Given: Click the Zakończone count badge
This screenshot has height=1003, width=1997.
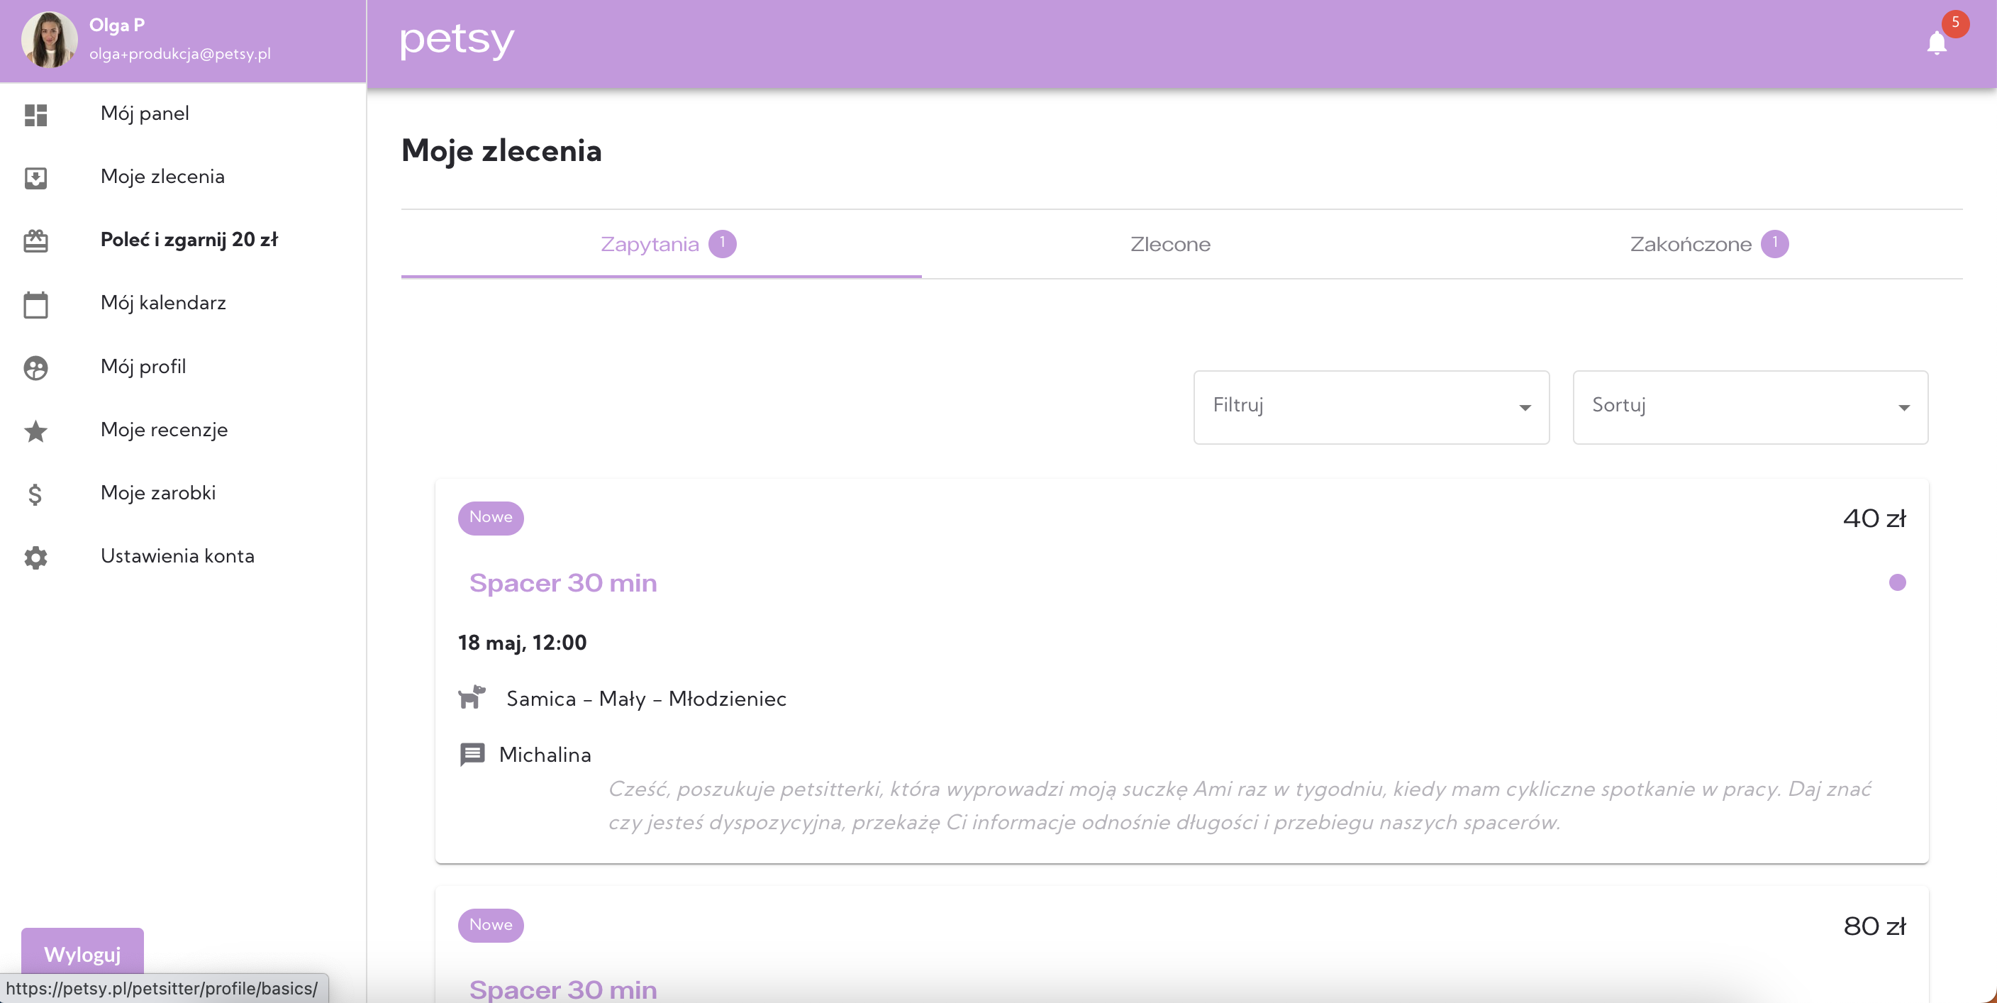Looking at the screenshot, I should pyautogui.click(x=1774, y=243).
